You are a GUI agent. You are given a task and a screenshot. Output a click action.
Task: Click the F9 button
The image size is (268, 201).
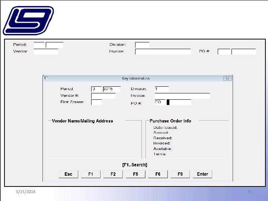tap(180, 174)
